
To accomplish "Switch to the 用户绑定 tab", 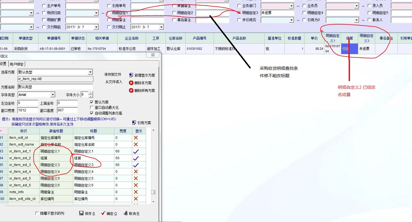I will [x=17, y=64].
